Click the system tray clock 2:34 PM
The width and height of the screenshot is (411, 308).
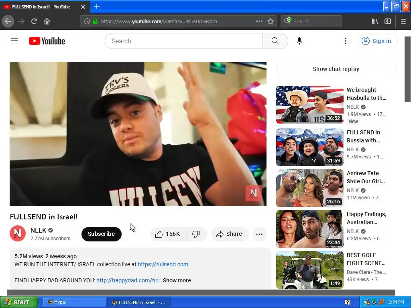click(396, 302)
